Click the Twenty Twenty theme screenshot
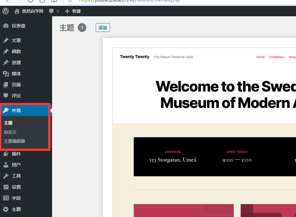The height and width of the screenshot is (217, 296). pos(204,132)
